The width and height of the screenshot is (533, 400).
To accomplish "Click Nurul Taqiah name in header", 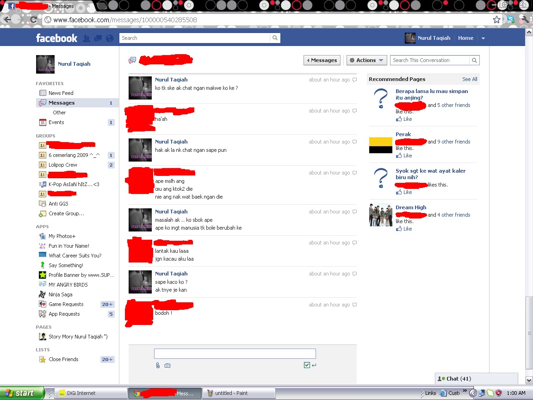I will tap(434, 38).
